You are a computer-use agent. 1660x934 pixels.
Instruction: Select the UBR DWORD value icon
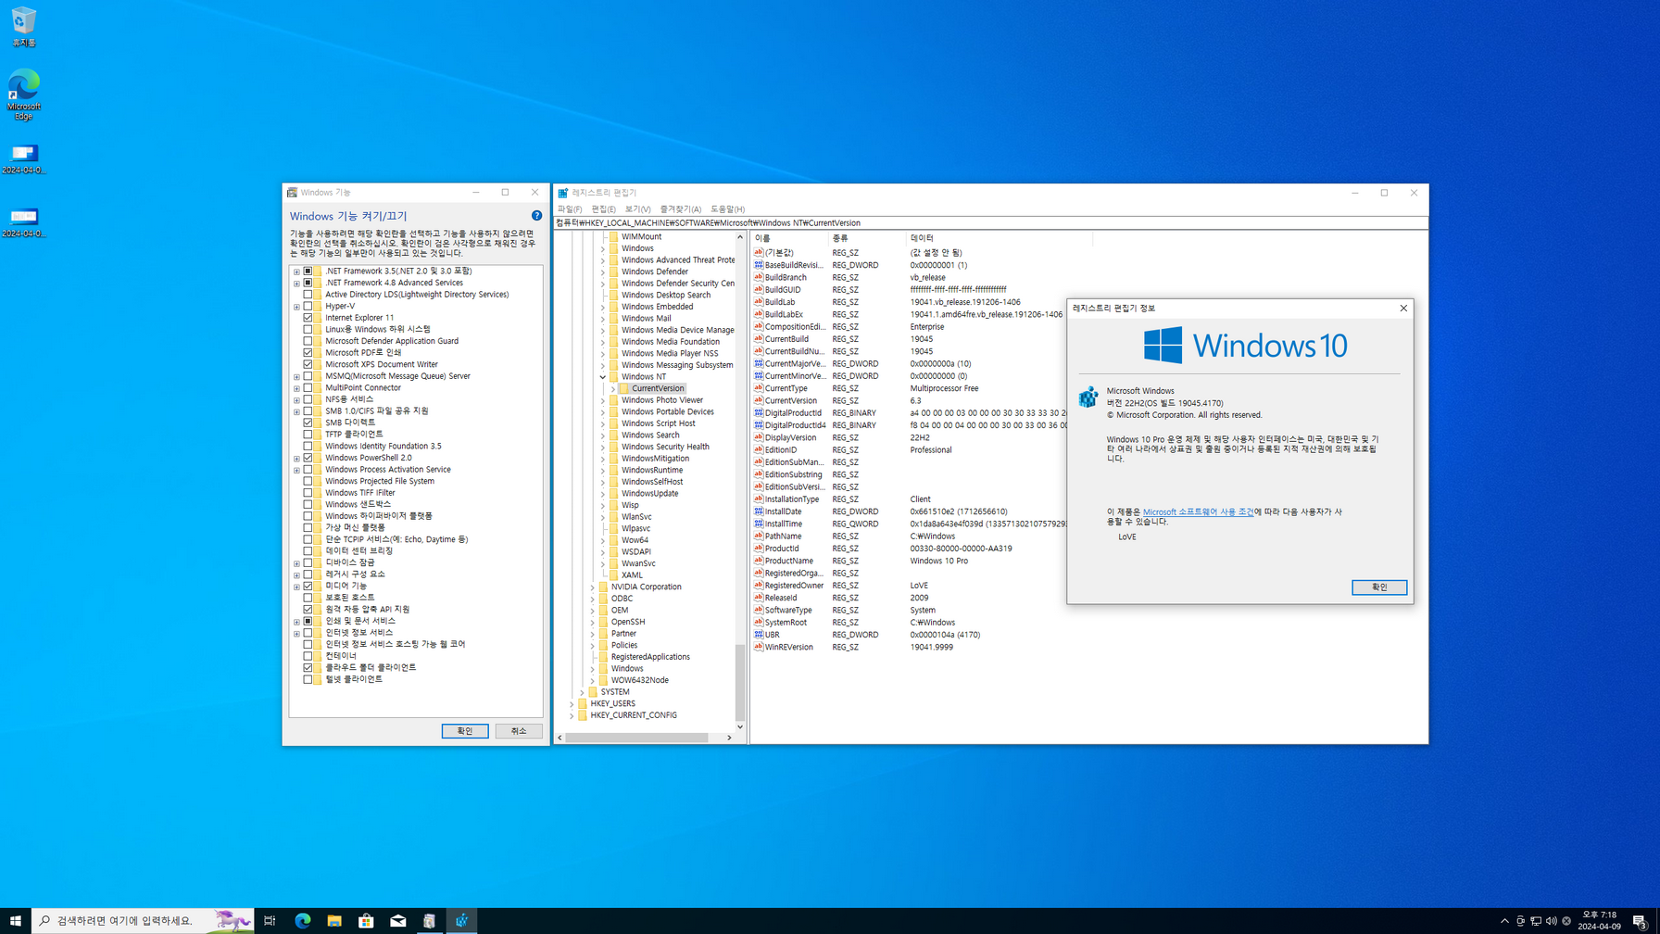point(759,635)
